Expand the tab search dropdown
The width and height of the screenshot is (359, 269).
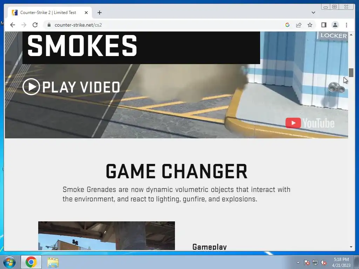tap(313, 13)
